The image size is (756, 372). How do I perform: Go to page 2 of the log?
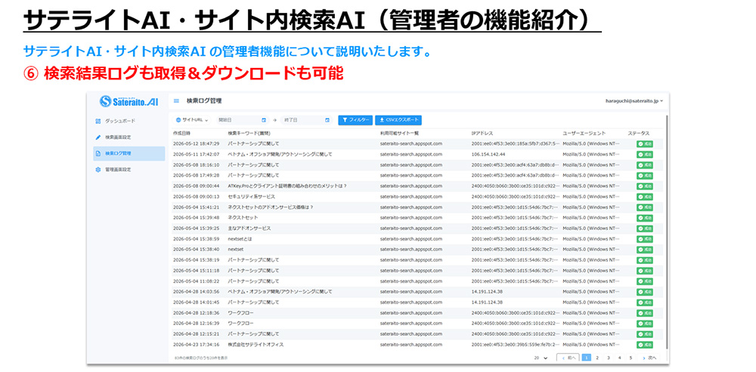[x=597, y=358]
